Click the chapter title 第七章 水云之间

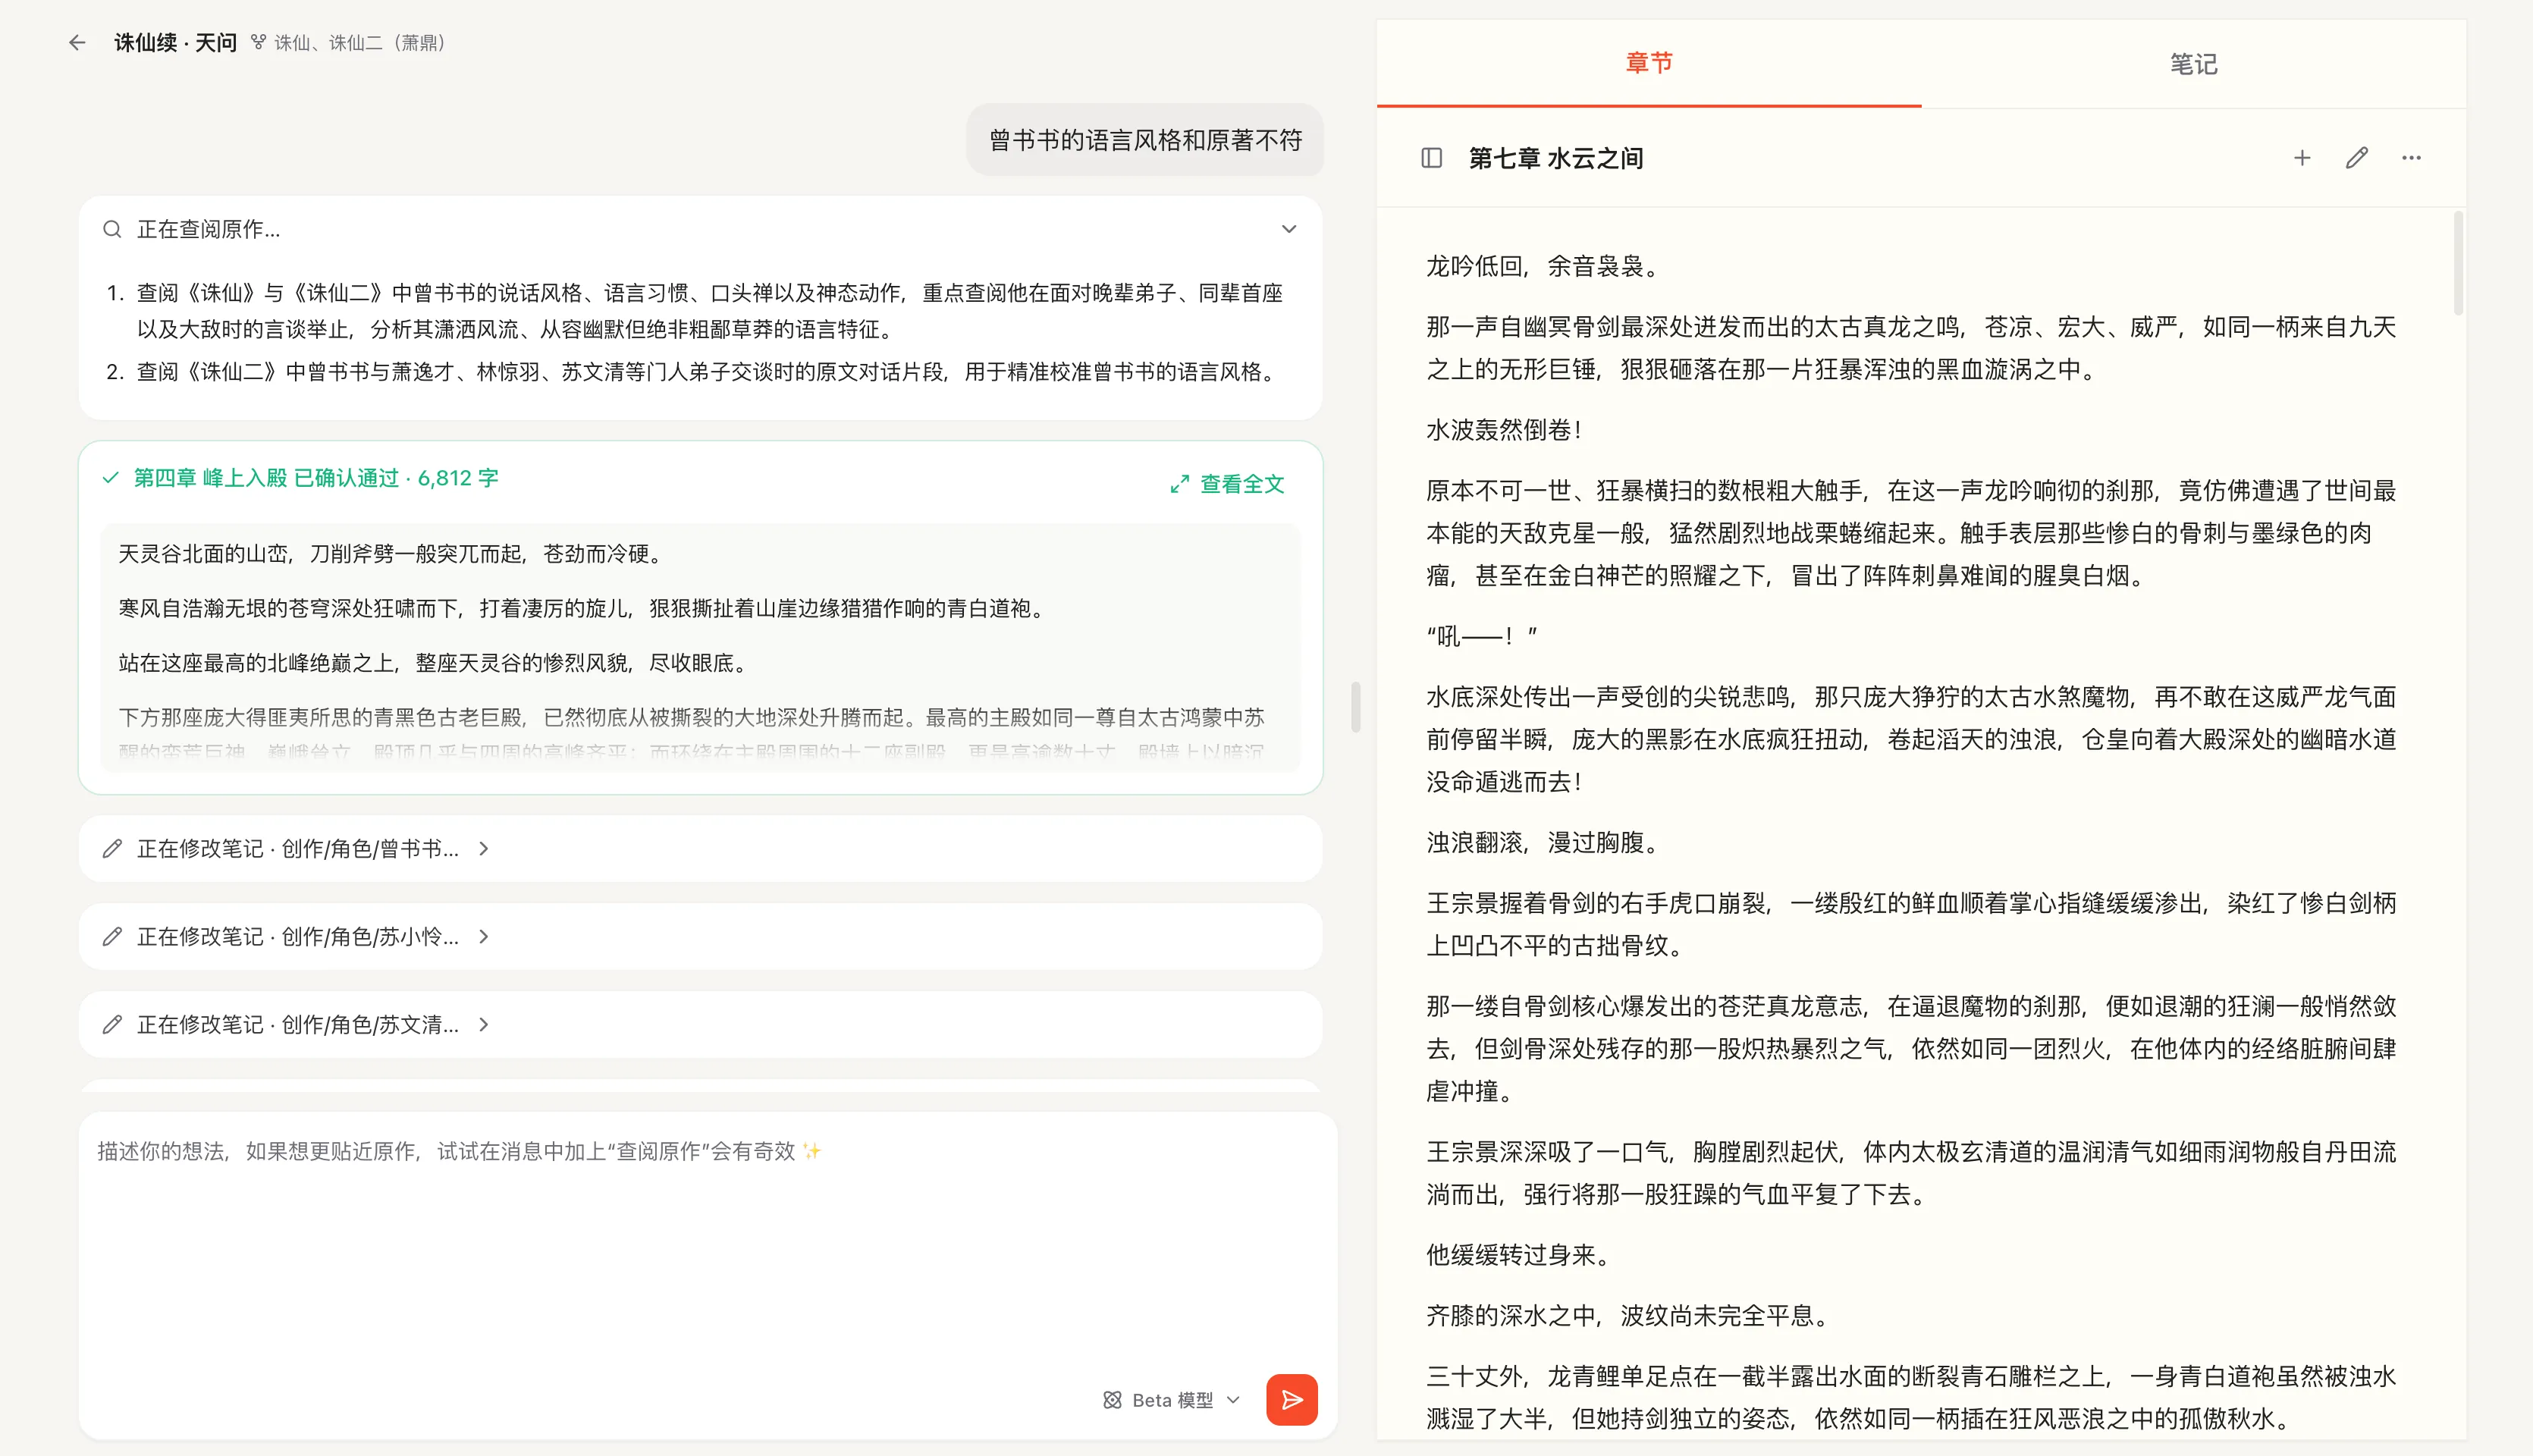(x=1555, y=158)
